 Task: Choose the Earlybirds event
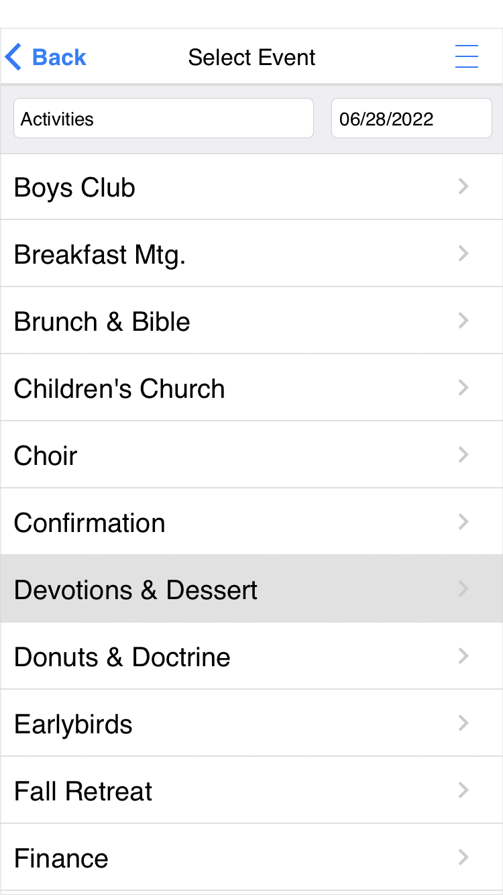[73, 724]
